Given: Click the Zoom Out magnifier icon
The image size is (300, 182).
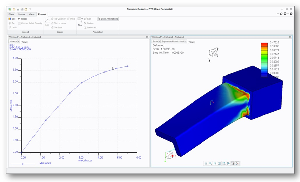Looking at the screenshot, I should pos(215,163).
